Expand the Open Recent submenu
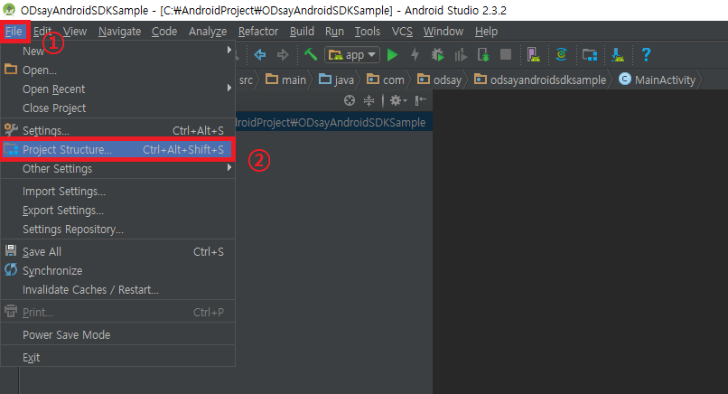Viewport: 728px width, 394px height. click(x=118, y=89)
